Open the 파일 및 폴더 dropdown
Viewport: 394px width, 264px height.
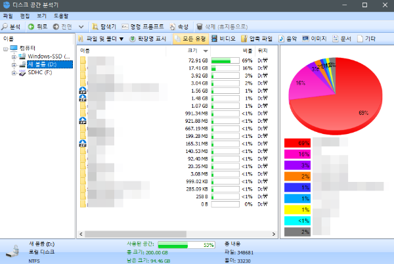pos(101,39)
